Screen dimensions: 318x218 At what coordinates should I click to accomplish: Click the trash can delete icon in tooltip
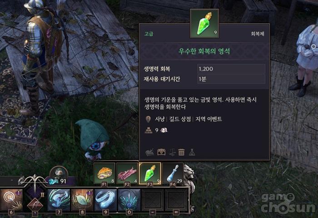pos(181,152)
